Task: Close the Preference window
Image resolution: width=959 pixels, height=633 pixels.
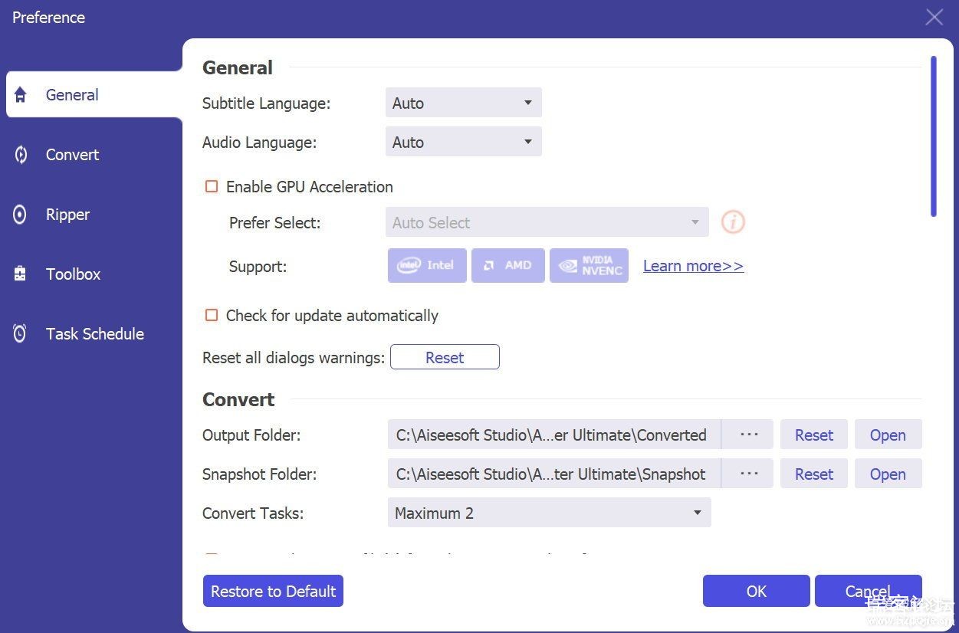Action: [x=934, y=17]
